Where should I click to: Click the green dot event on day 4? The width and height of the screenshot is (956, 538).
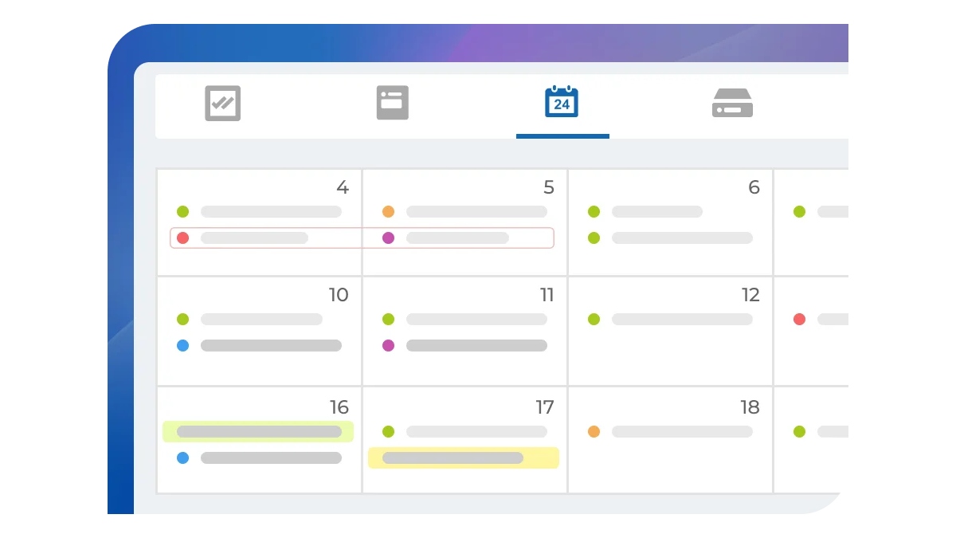coord(259,212)
